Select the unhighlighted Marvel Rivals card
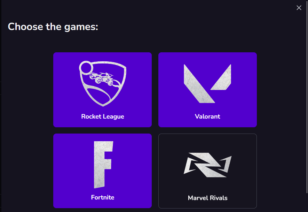308x212 pixels. (207, 171)
